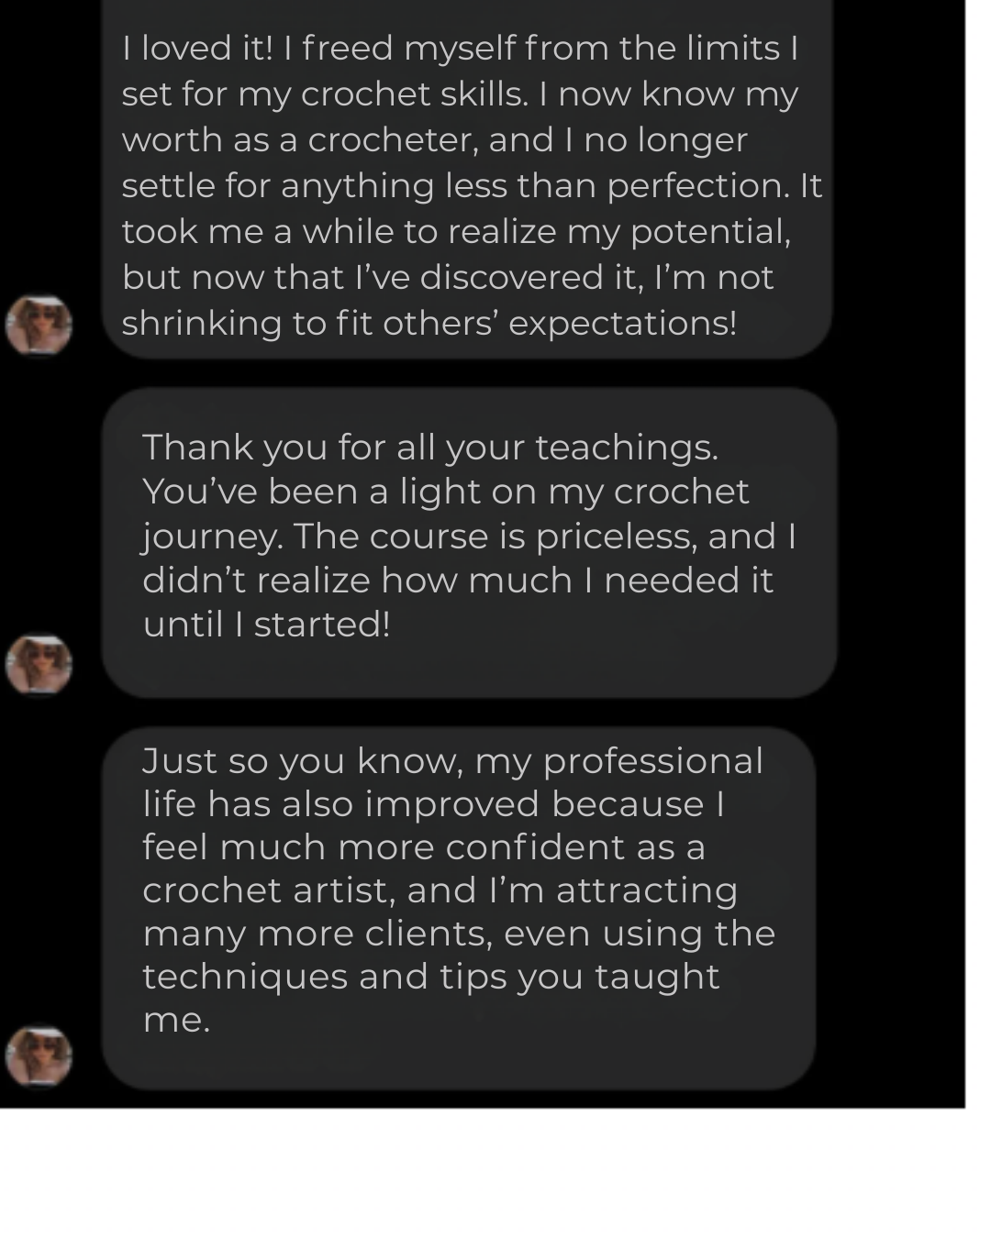Select the 'I loved it!' message bubble
Viewport: 991px width, 1238px height.
point(466,183)
